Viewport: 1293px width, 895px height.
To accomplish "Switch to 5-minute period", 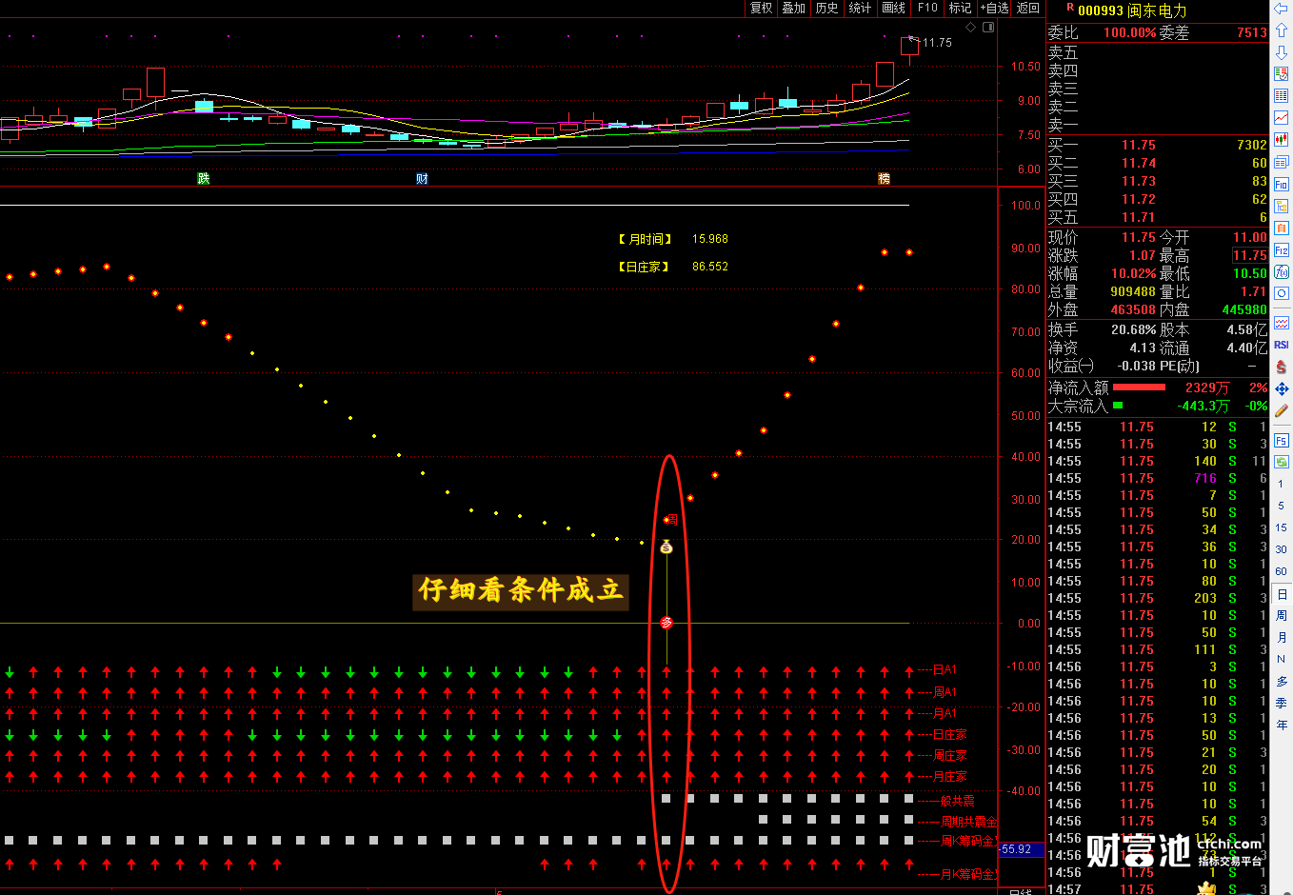I will pyautogui.click(x=1282, y=506).
